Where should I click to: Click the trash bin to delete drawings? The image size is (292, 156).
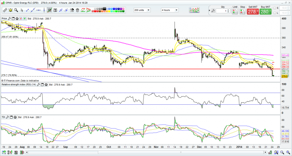pyautogui.click(x=77, y=10)
